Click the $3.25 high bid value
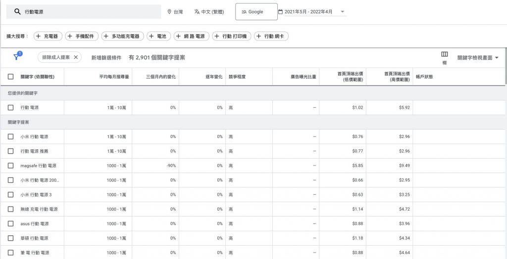The width and height of the screenshot is (507, 259). point(405,195)
